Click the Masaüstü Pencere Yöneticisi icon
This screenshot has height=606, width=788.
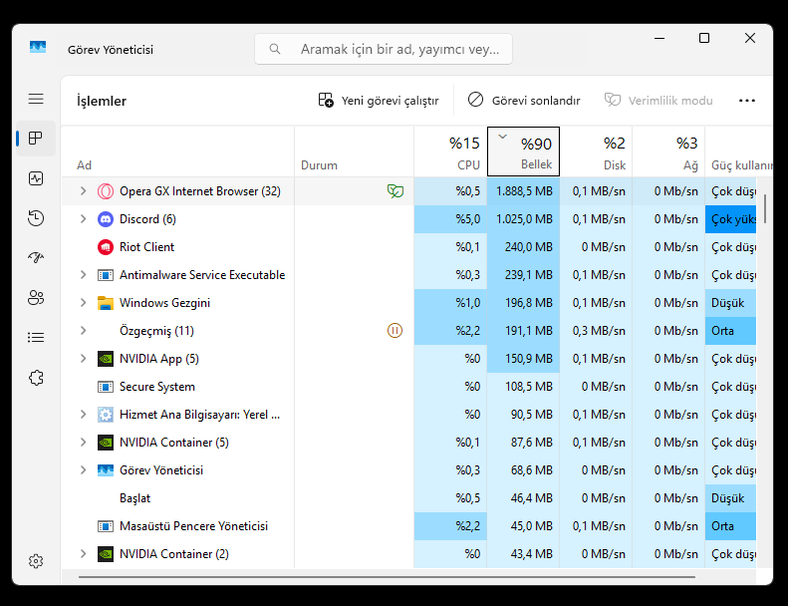(106, 526)
